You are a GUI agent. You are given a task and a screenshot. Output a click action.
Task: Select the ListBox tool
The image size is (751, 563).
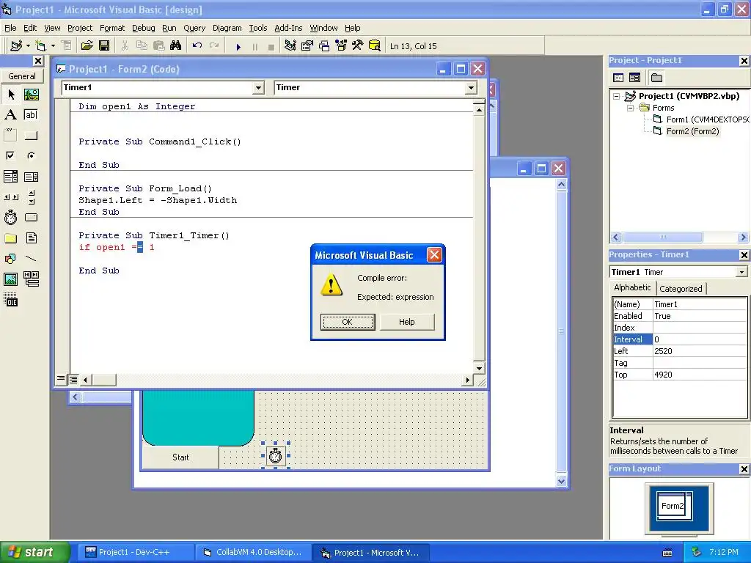pos(31,177)
